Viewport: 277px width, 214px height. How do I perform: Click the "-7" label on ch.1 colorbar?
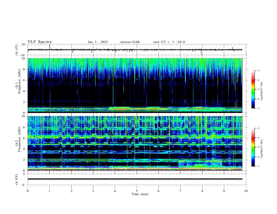point(258,109)
